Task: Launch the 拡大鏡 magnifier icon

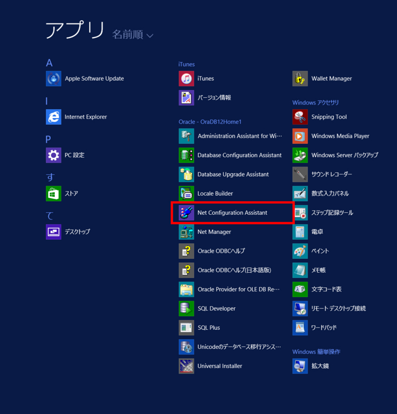Action: click(x=300, y=366)
